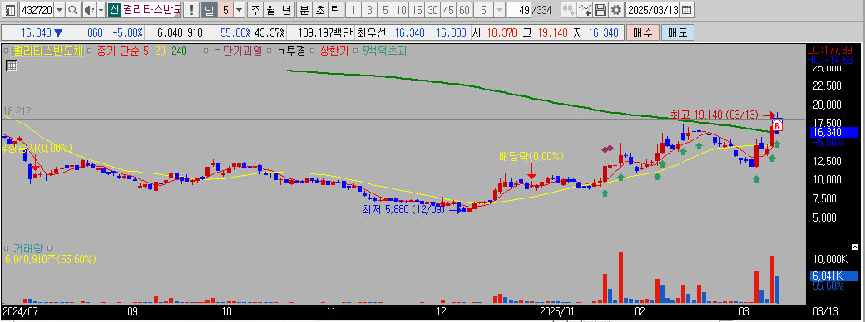The width and height of the screenshot is (865, 322).
Task: Switch to 초 second chart
Action: (319, 9)
